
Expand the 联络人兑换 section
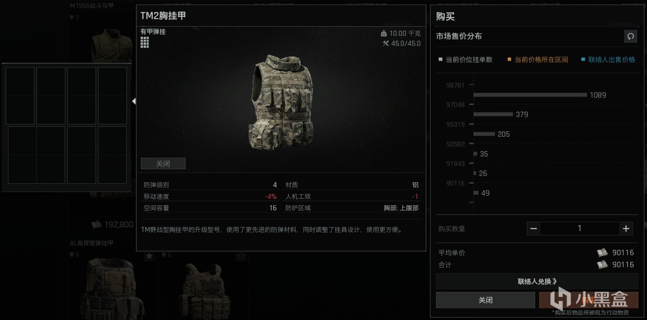coord(537,281)
